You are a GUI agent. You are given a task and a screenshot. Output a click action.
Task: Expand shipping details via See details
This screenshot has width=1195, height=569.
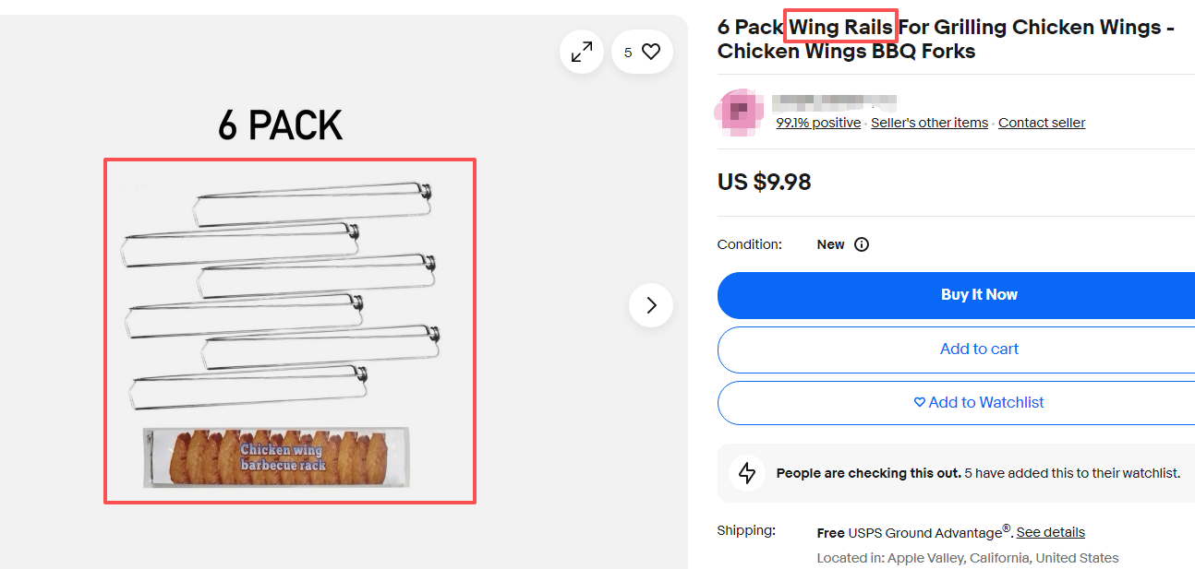pyautogui.click(x=1050, y=532)
